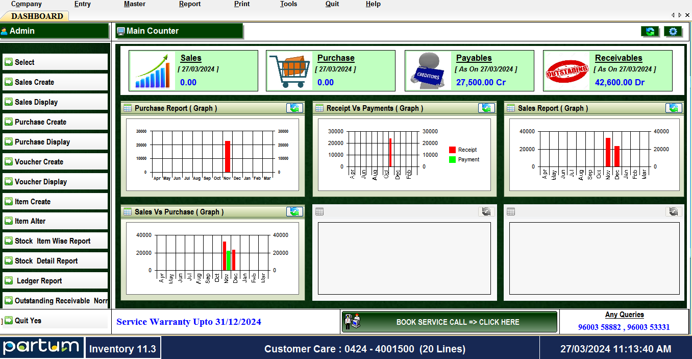Open the dashboard settings gear icon
This screenshot has height=359, width=692.
pos(673,32)
